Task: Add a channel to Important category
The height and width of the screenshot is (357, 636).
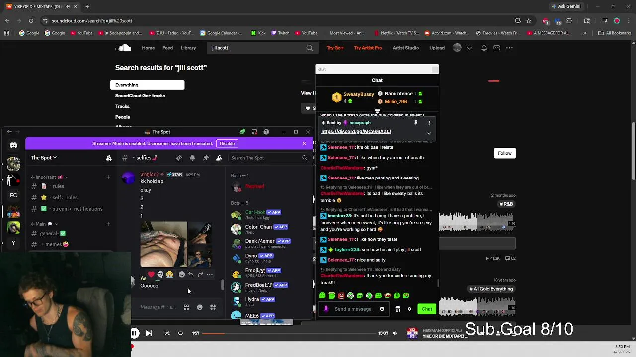Action: tap(108, 177)
